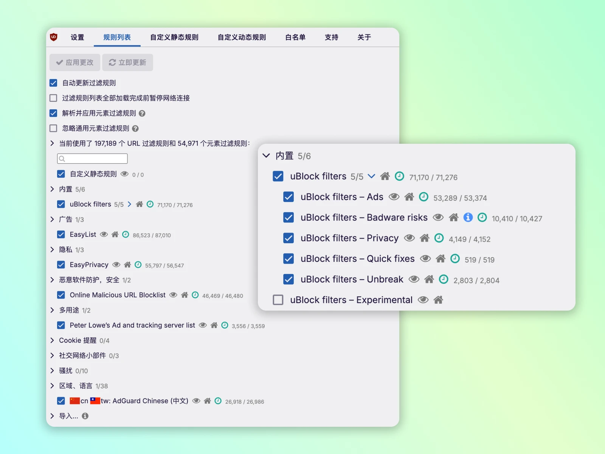The width and height of the screenshot is (605, 454).
Task: Open home icon of uBlock filters 5/5 in popup
Action: (385, 176)
